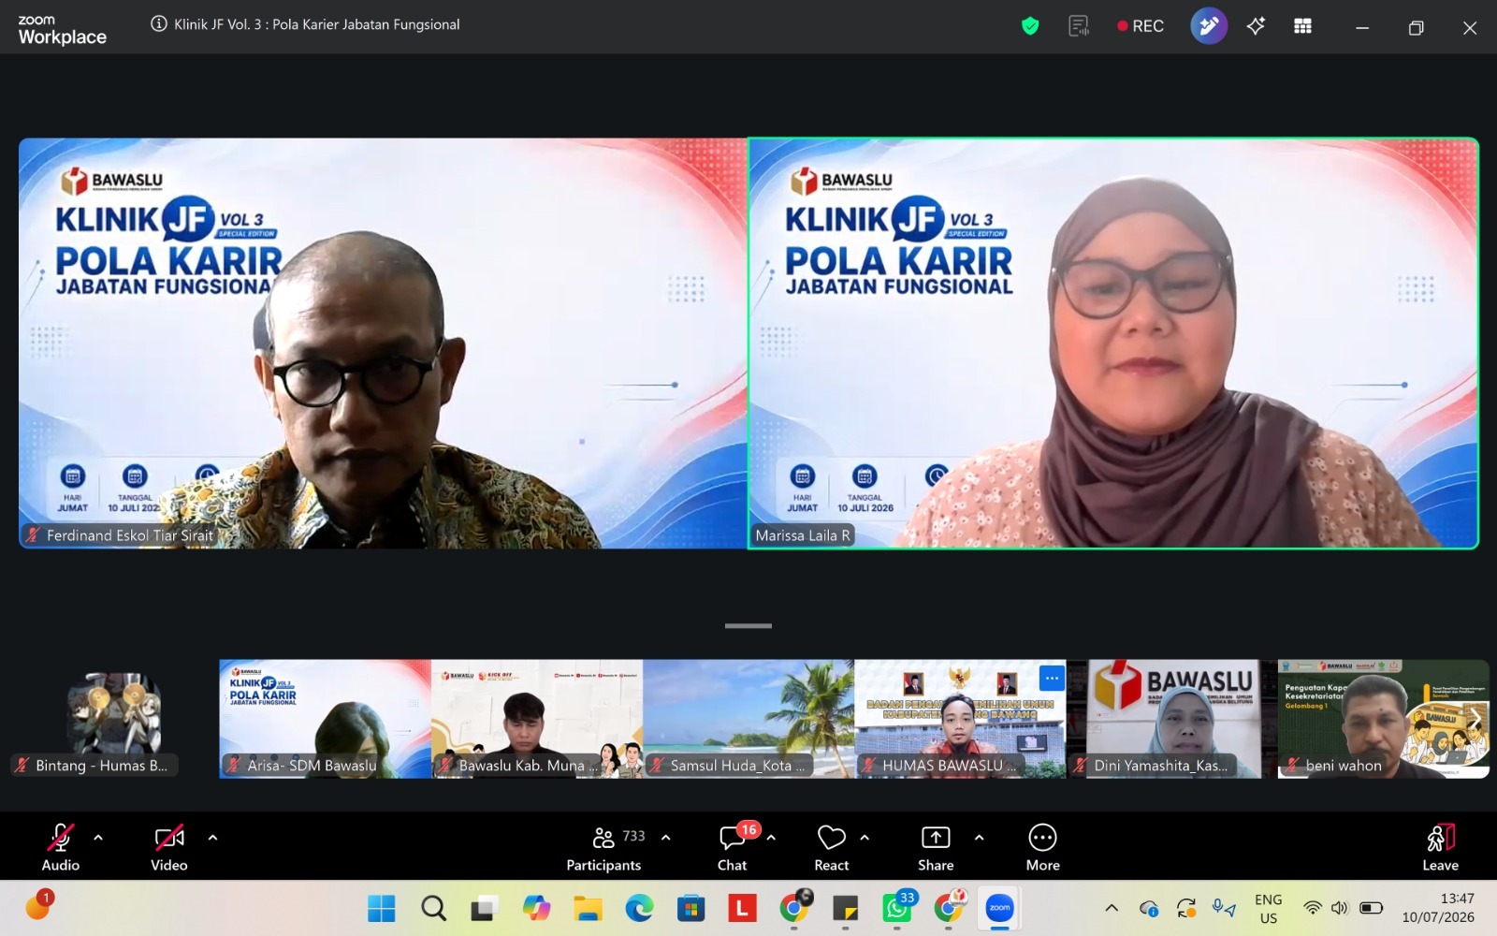Open the volume speaker tray icon
The image size is (1497, 936).
[x=1340, y=908]
